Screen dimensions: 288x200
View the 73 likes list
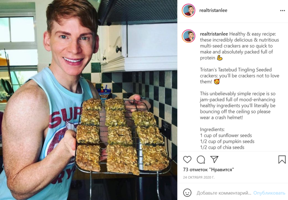(208, 170)
